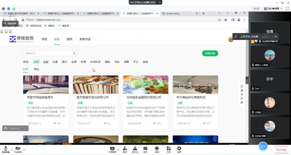Click the green 创建实验 button
The image size is (291, 155).
(x=210, y=53)
